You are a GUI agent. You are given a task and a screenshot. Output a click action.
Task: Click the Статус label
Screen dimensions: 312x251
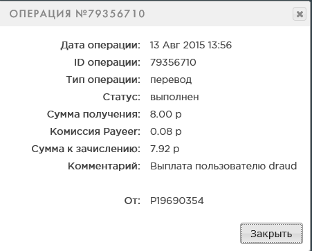click(x=122, y=97)
